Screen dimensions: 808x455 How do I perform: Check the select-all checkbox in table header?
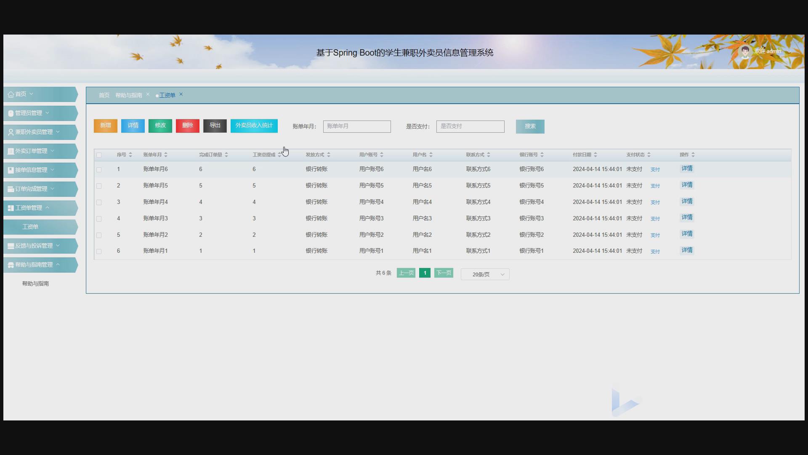99,155
